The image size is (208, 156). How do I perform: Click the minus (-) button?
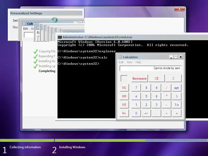click(167, 105)
